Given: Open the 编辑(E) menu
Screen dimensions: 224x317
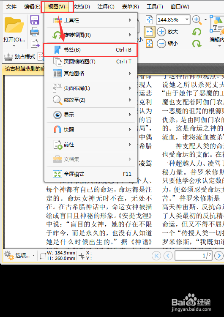Looking at the screenshot, I should [32, 7].
